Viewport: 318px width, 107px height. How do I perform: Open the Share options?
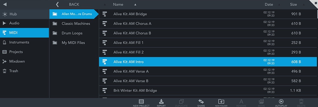pyautogui.click(x=201, y=103)
